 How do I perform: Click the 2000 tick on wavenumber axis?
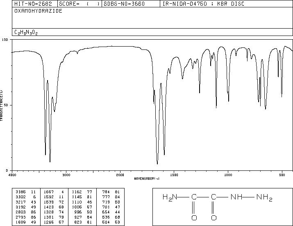pyautogui.click(x=120, y=175)
